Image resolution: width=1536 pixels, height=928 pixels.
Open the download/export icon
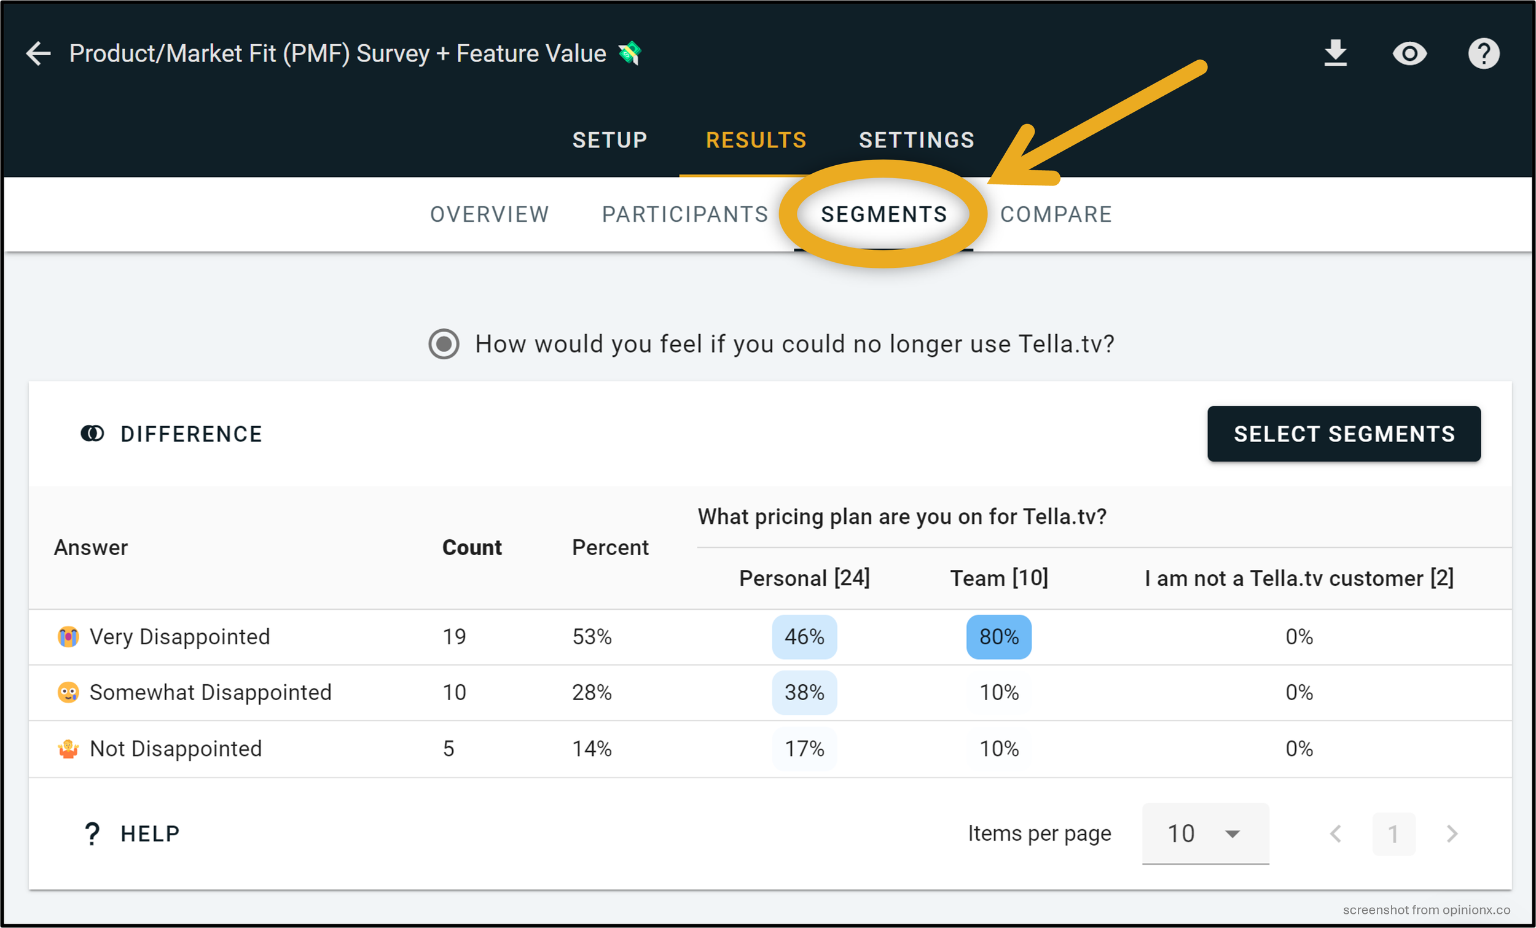1336,53
